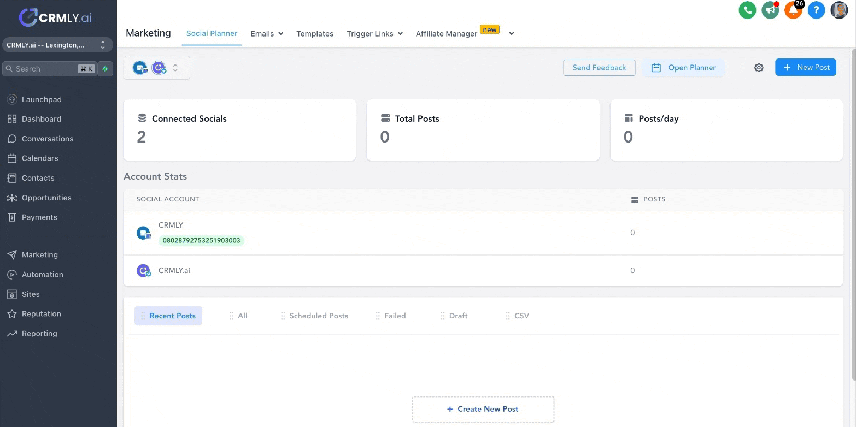Viewport: 856px width, 427px height.
Task: Click the lightning bolt quick actions icon
Action: pyautogui.click(x=105, y=69)
